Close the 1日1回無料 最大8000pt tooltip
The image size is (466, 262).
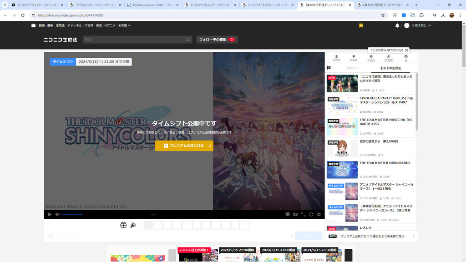[x=406, y=50]
